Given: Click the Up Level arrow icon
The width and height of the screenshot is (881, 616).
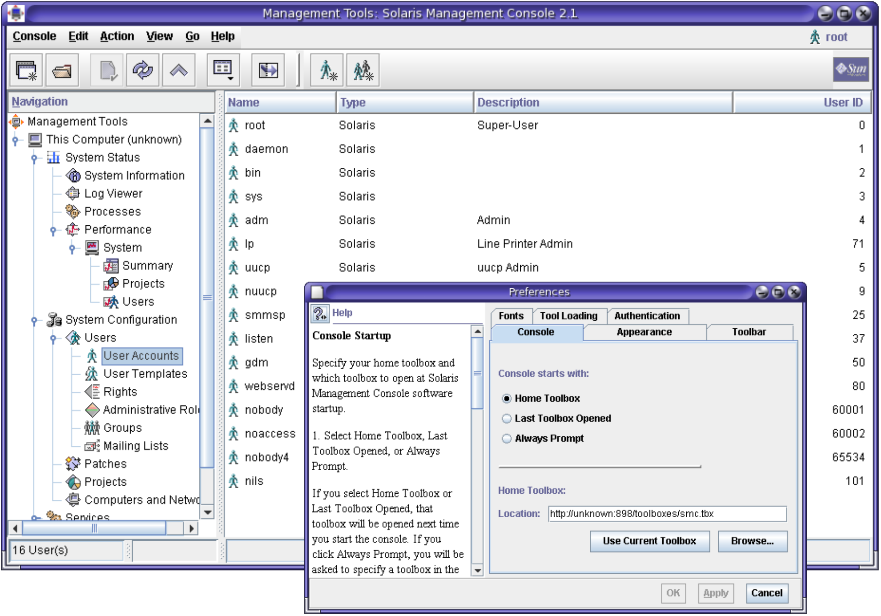Looking at the screenshot, I should pyautogui.click(x=179, y=71).
